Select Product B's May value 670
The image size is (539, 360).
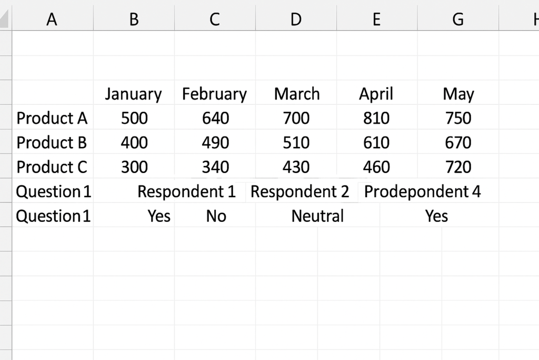tap(458, 142)
